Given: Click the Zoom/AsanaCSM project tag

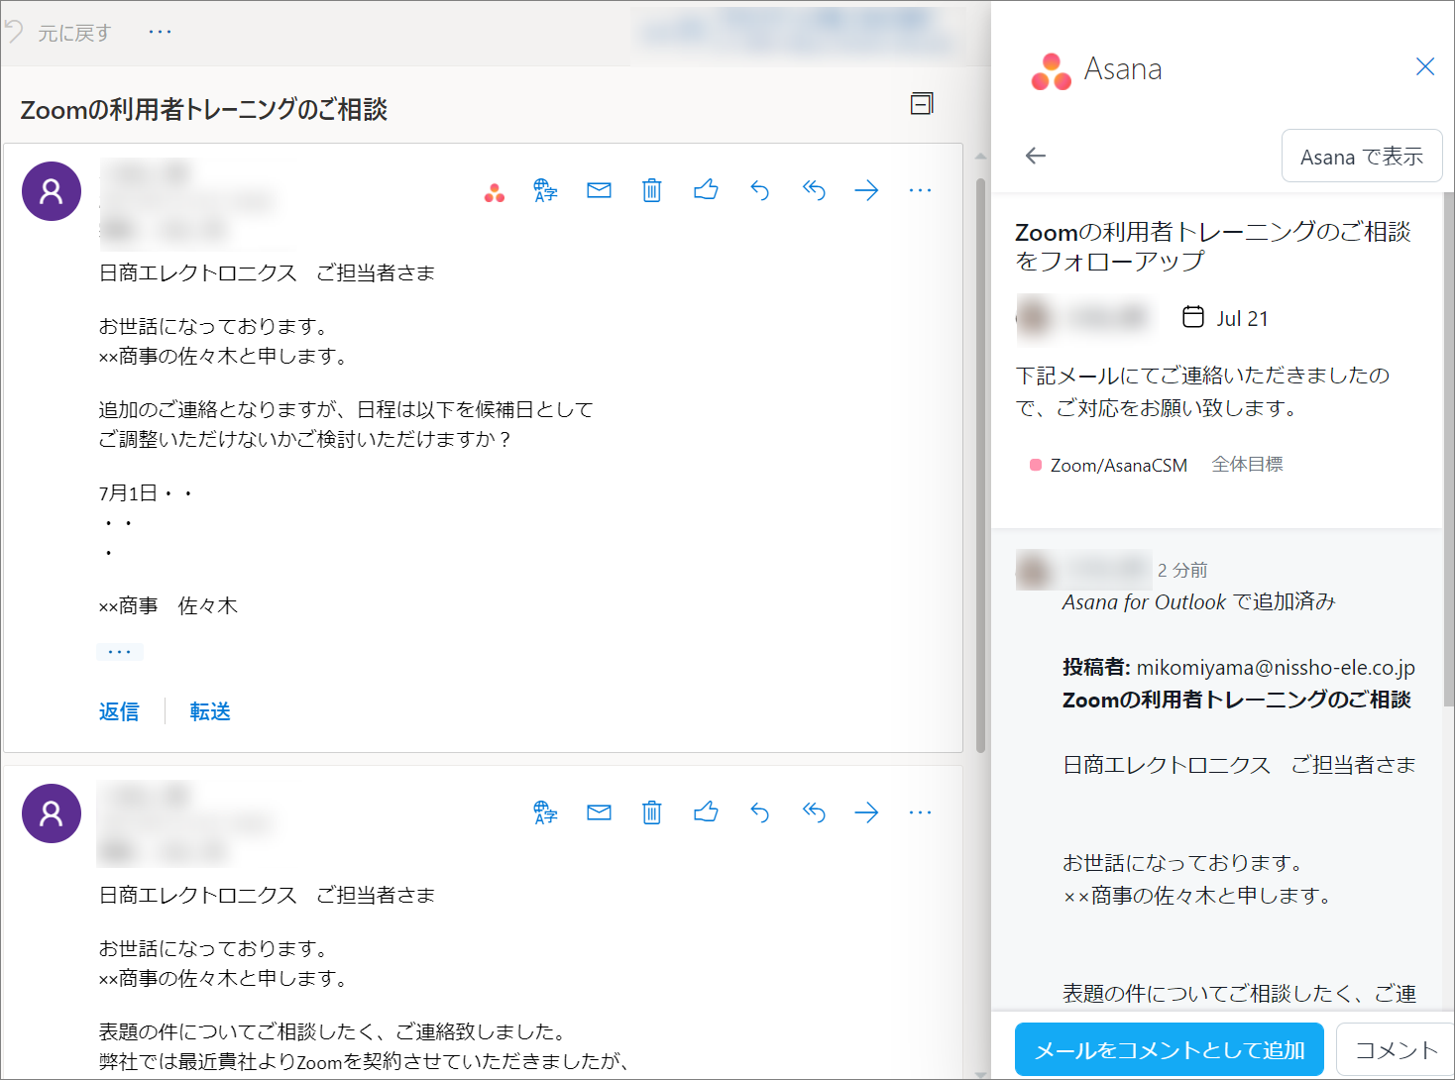Looking at the screenshot, I should point(1109,465).
